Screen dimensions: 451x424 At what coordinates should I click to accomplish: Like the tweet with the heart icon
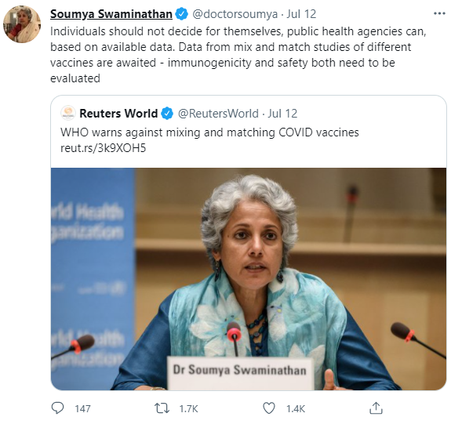click(269, 408)
